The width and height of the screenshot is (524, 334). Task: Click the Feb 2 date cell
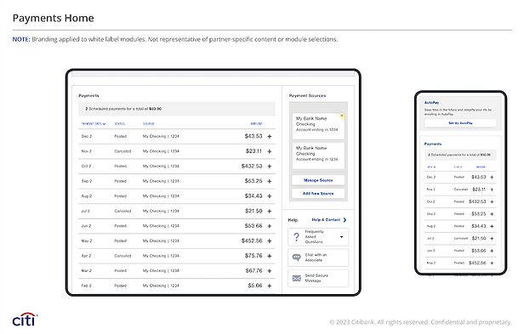[86, 286]
